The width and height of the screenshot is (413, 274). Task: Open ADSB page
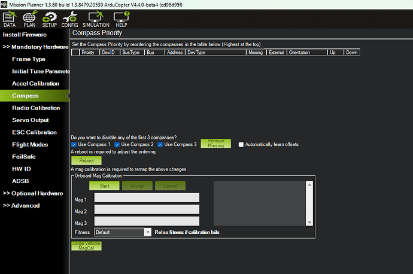click(x=20, y=181)
